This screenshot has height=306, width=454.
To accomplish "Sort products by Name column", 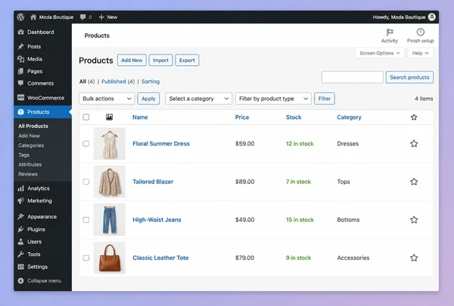I will [140, 117].
